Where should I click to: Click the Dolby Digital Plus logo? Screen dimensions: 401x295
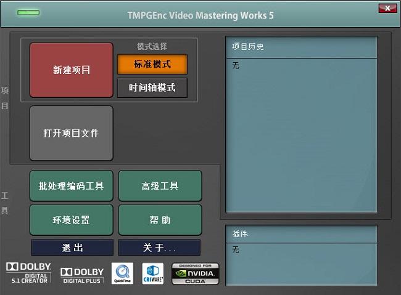point(82,275)
